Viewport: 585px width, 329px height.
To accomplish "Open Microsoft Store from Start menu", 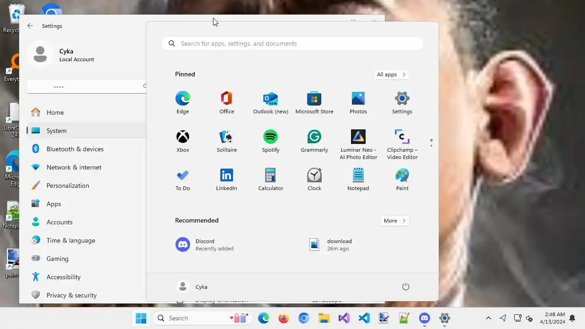I will [x=314, y=103].
